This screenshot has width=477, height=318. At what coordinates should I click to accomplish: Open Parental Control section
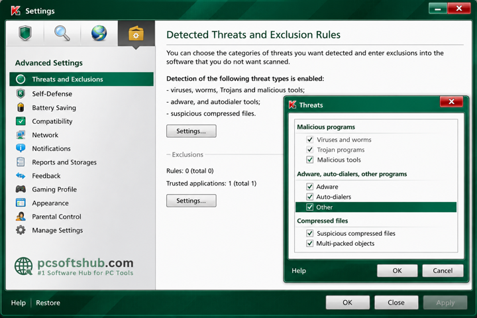tap(56, 217)
